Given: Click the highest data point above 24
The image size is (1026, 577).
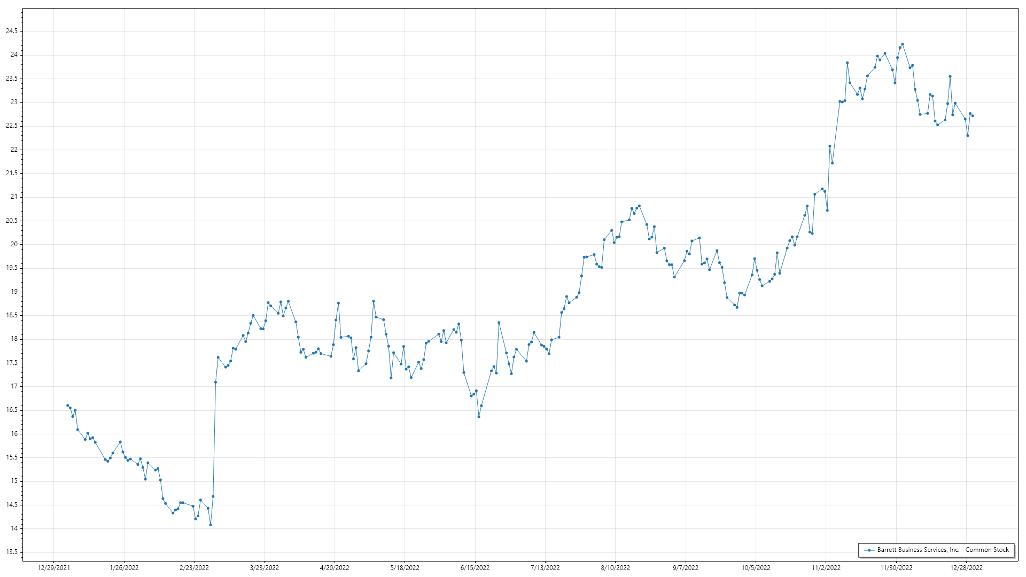Looking at the screenshot, I should click(902, 44).
